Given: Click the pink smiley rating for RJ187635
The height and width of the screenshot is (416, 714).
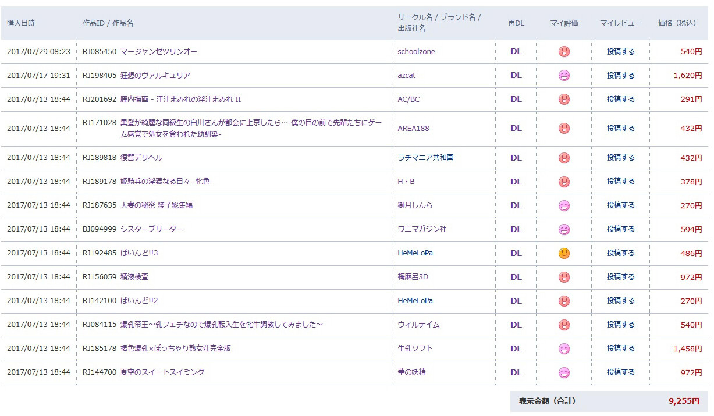Looking at the screenshot, I should [x=564, y=205].
